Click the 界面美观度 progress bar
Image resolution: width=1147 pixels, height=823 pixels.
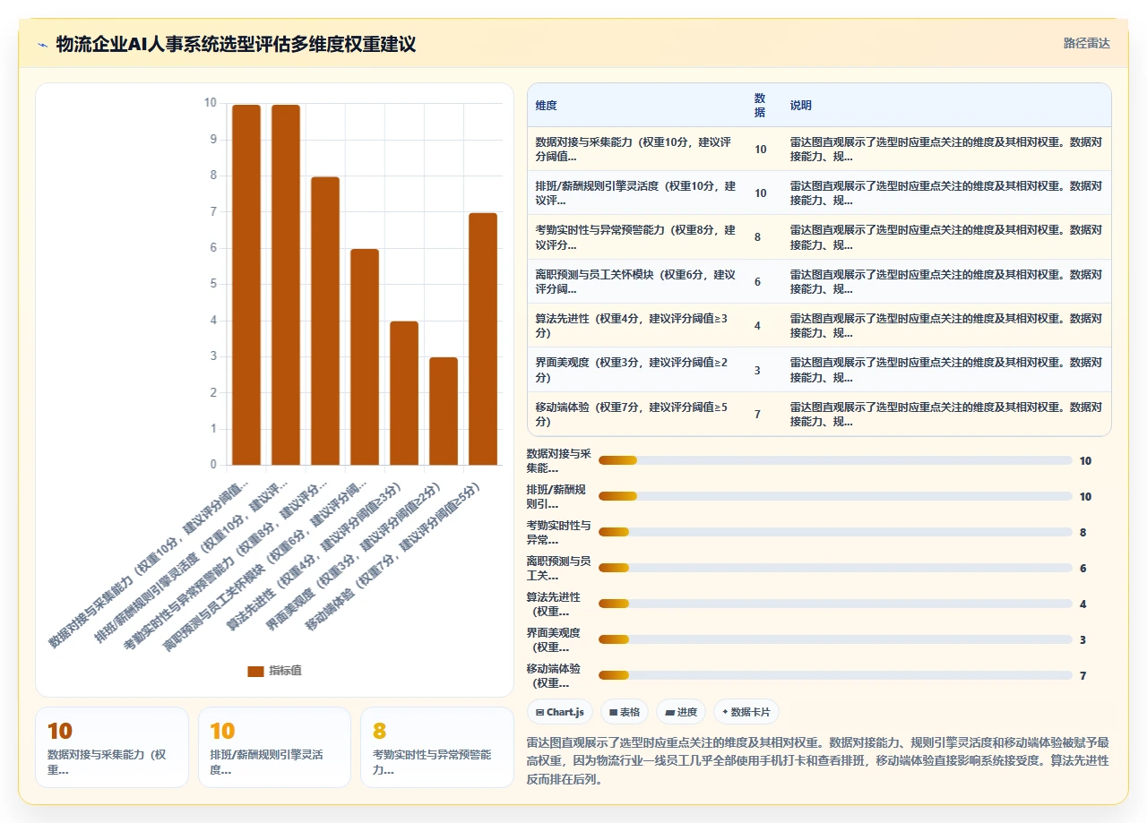[835, 639]
